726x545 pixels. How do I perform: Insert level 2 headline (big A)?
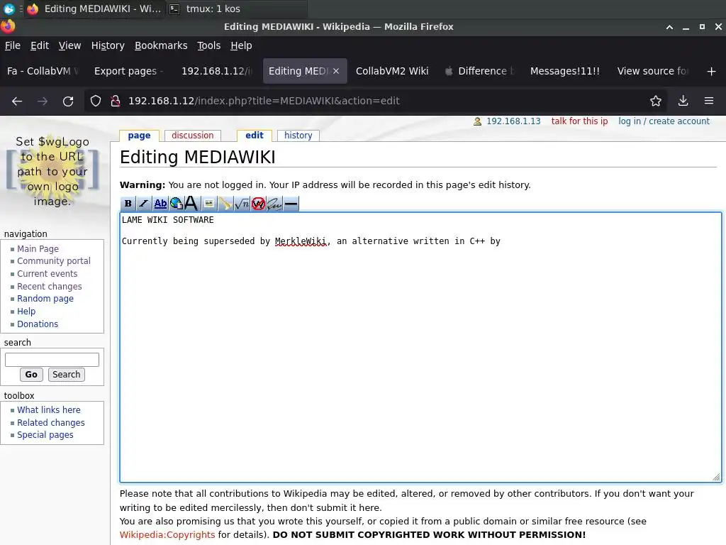pyautogui.click(x=191, y=204)
